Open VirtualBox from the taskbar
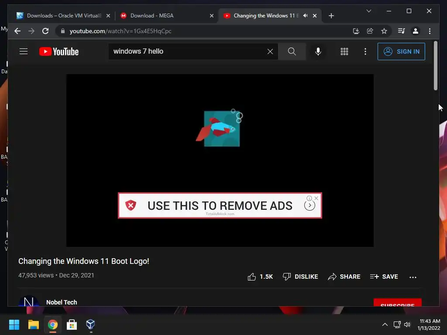Image resolution: width=447 pixels, height=335 pixels. (x=91, y=325)
